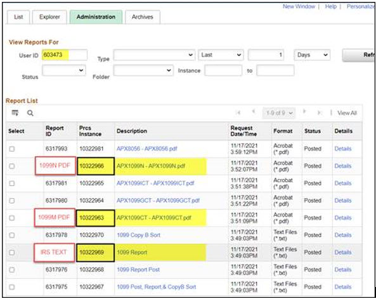Open Details for APX1099GCT row
Screen dimensions: 376x301
coord(343,201)
